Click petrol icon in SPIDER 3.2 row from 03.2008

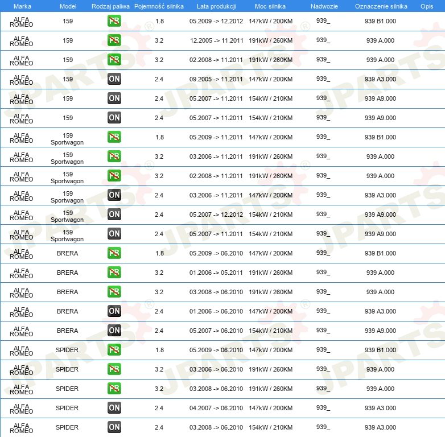coord(114,389)
